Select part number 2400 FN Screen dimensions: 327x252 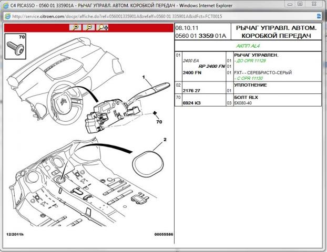point(192,72)
